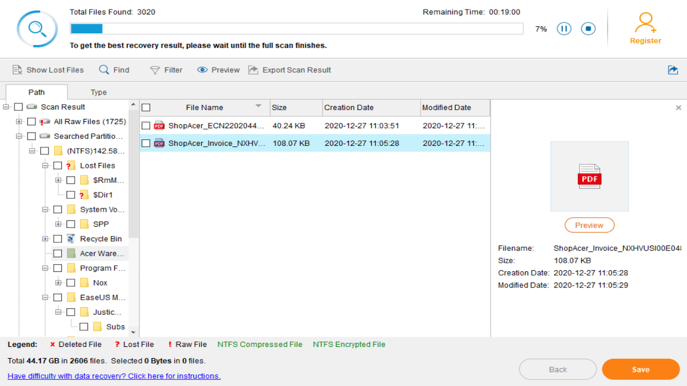Click the scanning magnifier logo icon

coord(37,29)
